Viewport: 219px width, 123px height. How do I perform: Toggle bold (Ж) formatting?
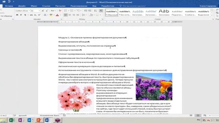pyautogui.click(x=17, y=15)
